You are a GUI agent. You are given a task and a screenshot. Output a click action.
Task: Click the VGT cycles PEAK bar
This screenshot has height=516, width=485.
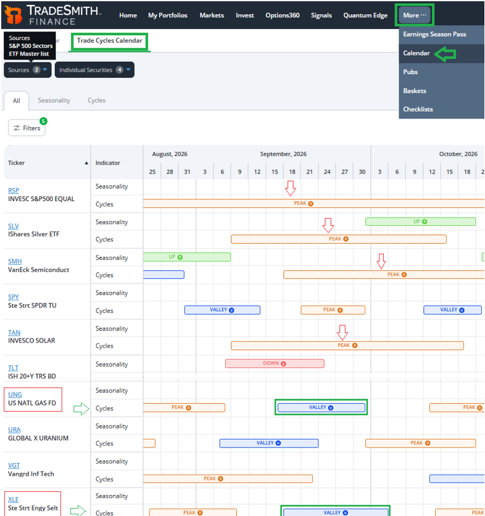click(228, 478)
